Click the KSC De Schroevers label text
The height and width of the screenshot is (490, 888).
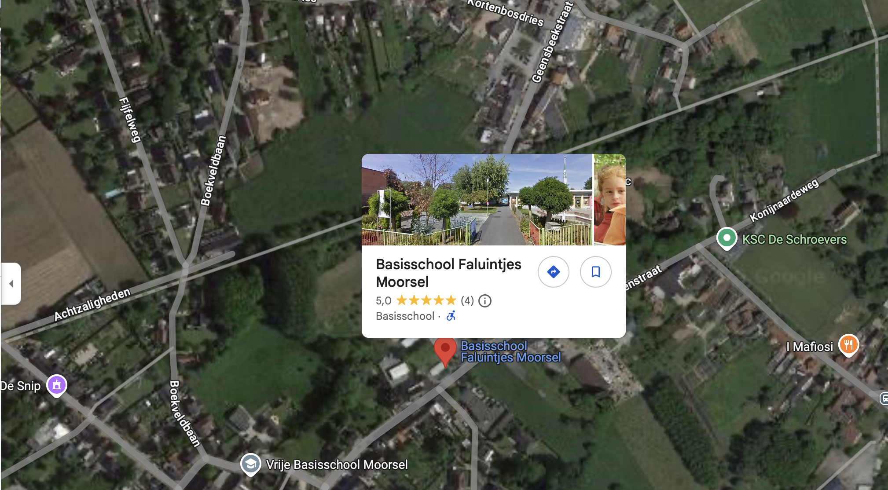(794, 239)
